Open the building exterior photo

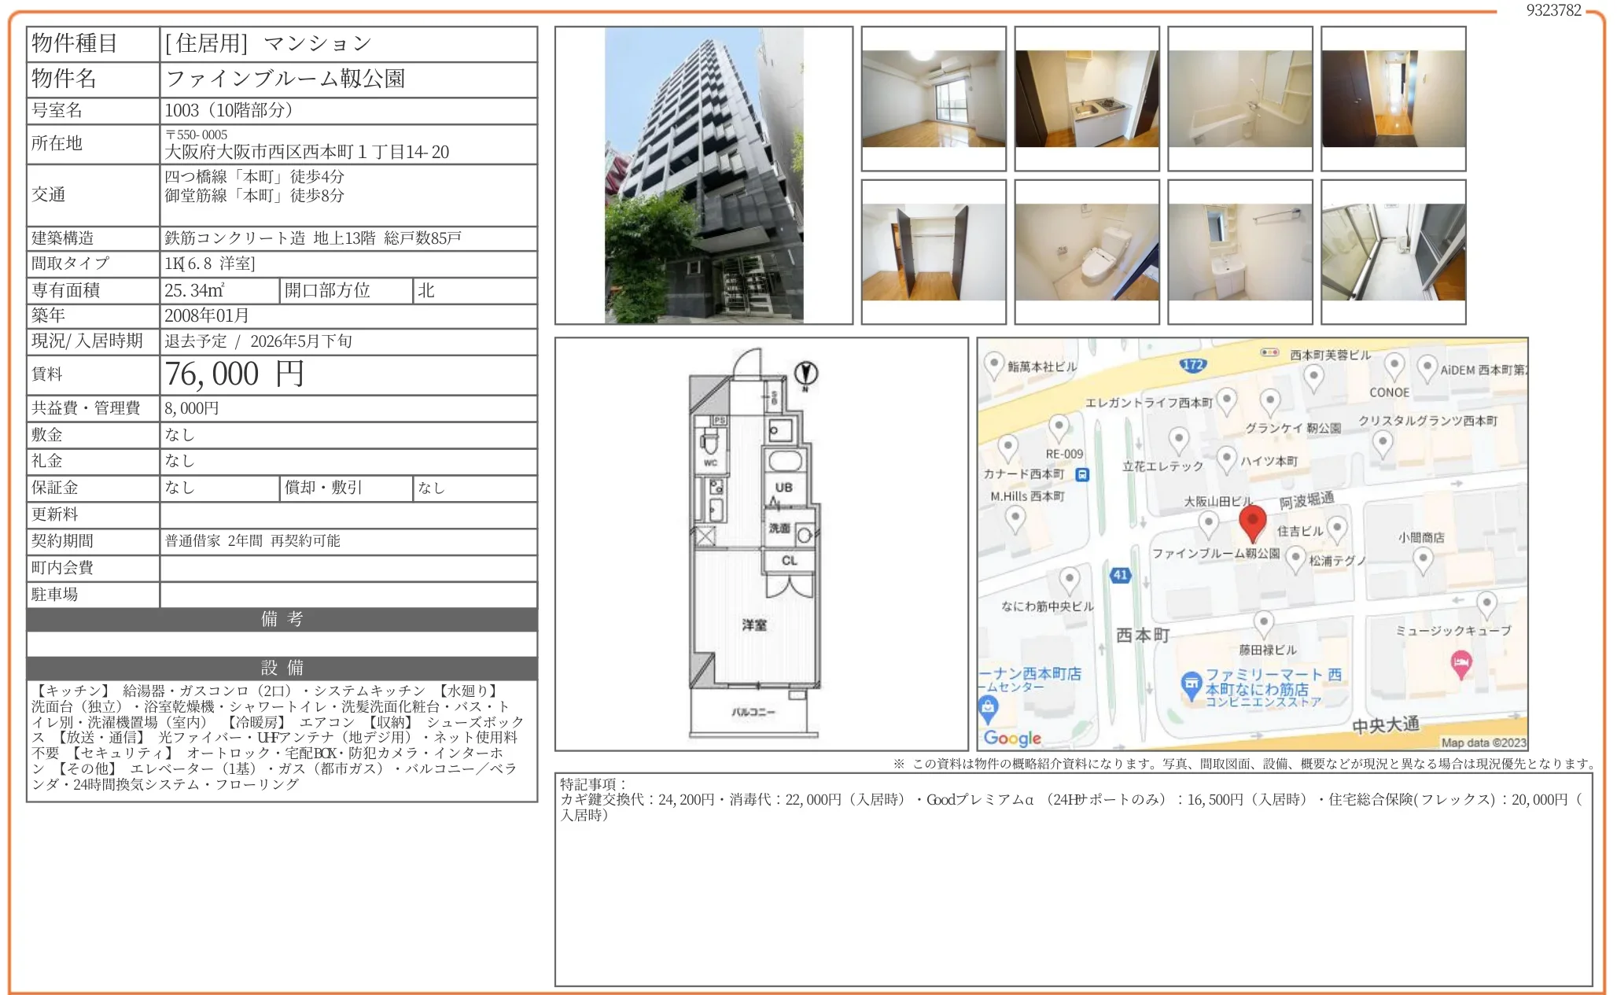coord(703,175)
